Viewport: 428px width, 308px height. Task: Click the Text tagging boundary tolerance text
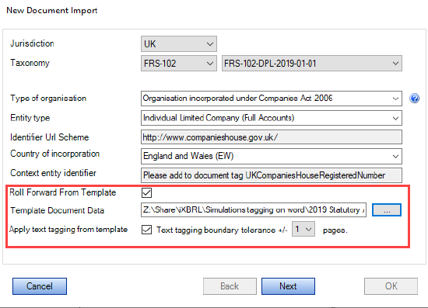click(222, 230)
